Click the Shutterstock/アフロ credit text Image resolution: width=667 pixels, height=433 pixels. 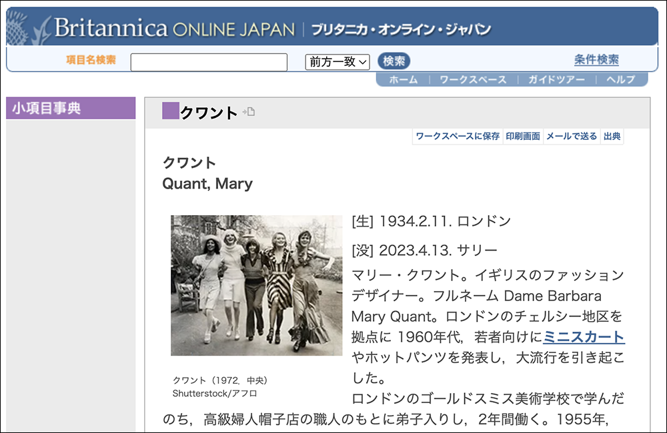(215, 394)
